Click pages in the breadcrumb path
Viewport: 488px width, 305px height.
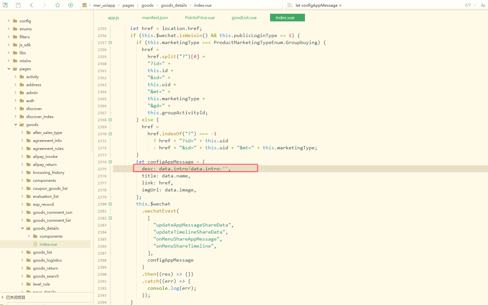tap(128, 5)
